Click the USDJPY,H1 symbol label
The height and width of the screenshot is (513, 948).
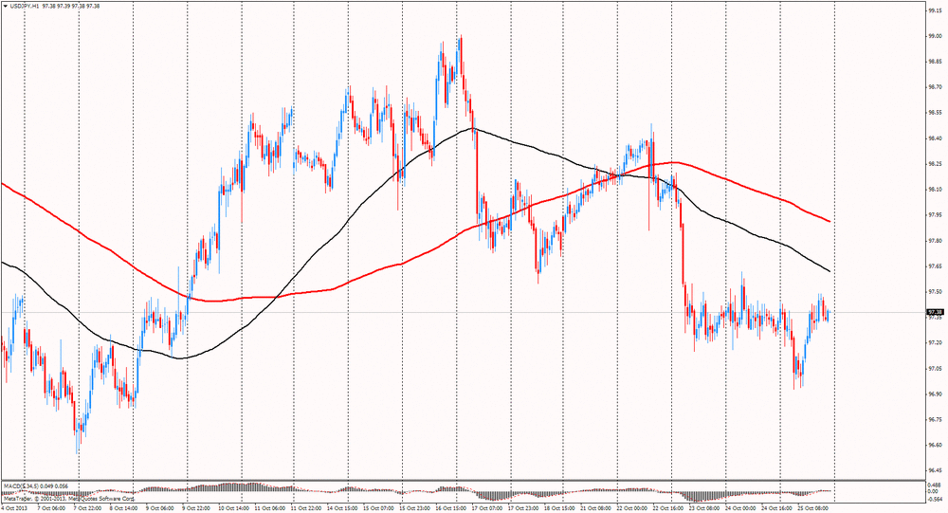[25, 6]
